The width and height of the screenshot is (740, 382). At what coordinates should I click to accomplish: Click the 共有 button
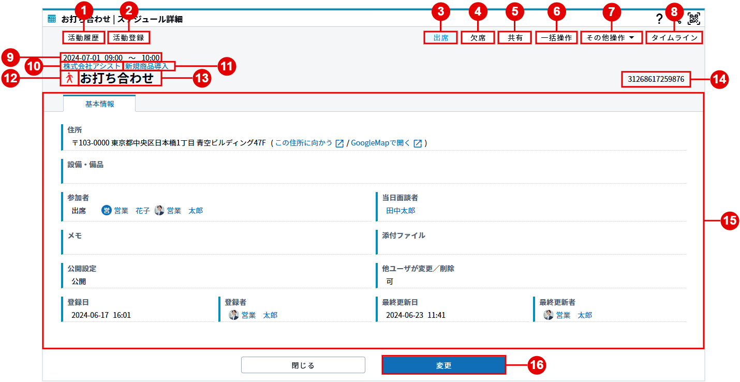pyautogui.click(x=514, y=38)
